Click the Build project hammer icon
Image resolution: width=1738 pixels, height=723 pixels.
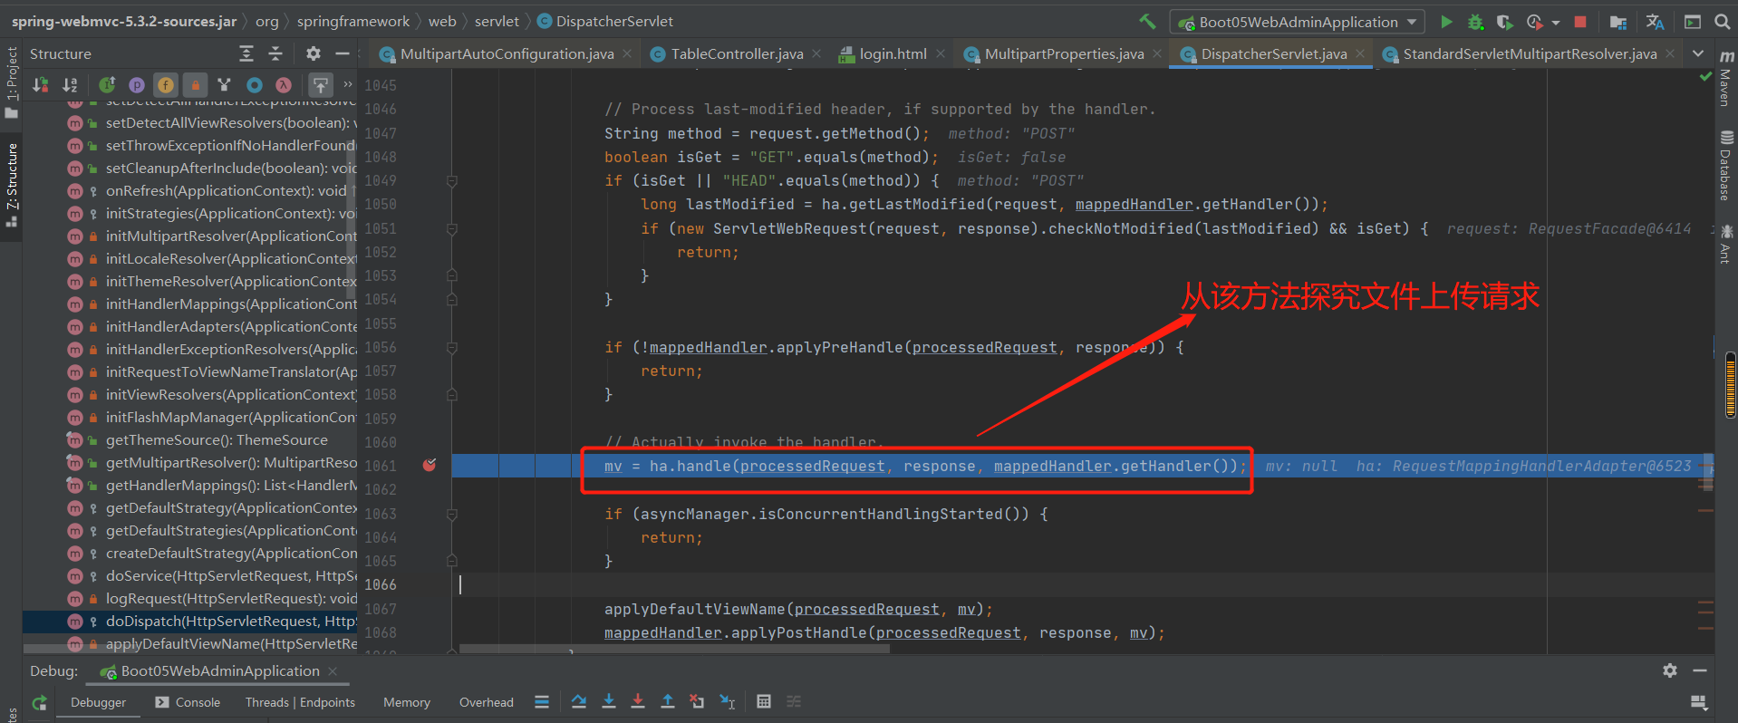(x=1147, y=21)
